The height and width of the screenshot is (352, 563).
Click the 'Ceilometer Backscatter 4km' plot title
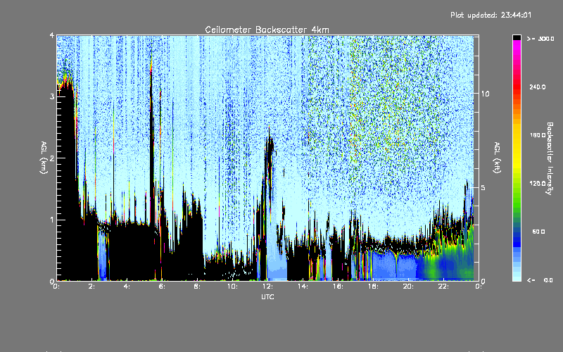(267, 30)
